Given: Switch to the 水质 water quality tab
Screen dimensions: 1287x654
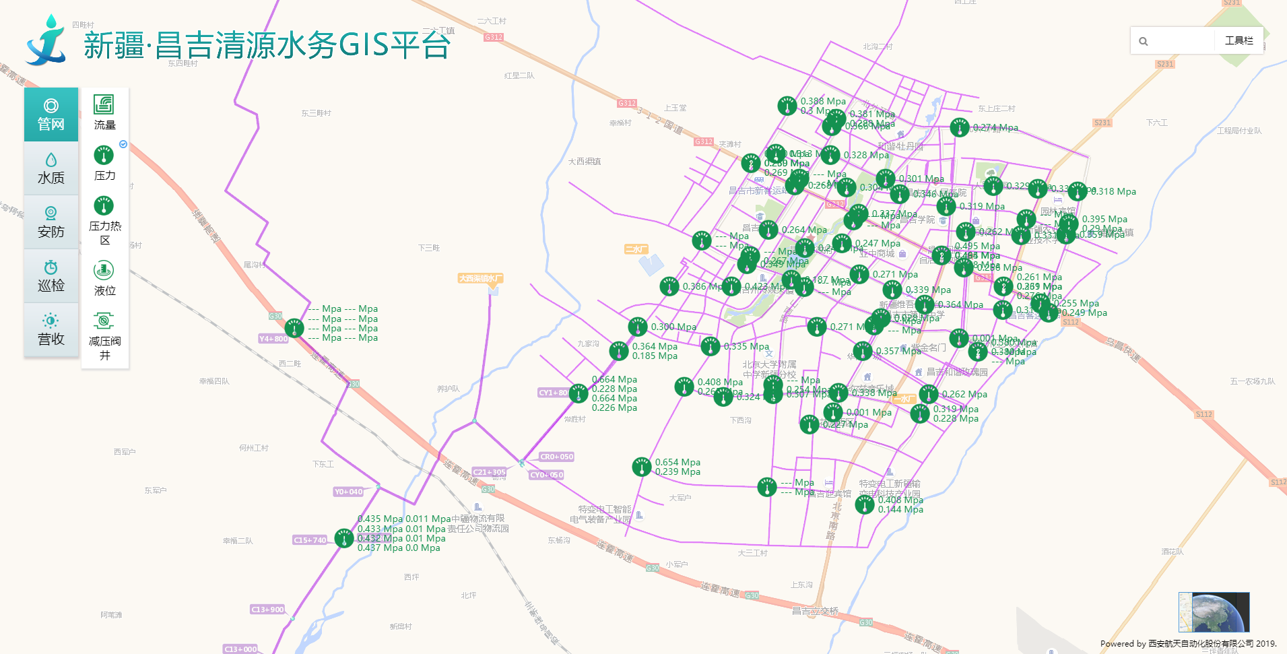Looking at the screenshot, I should 51,168.
